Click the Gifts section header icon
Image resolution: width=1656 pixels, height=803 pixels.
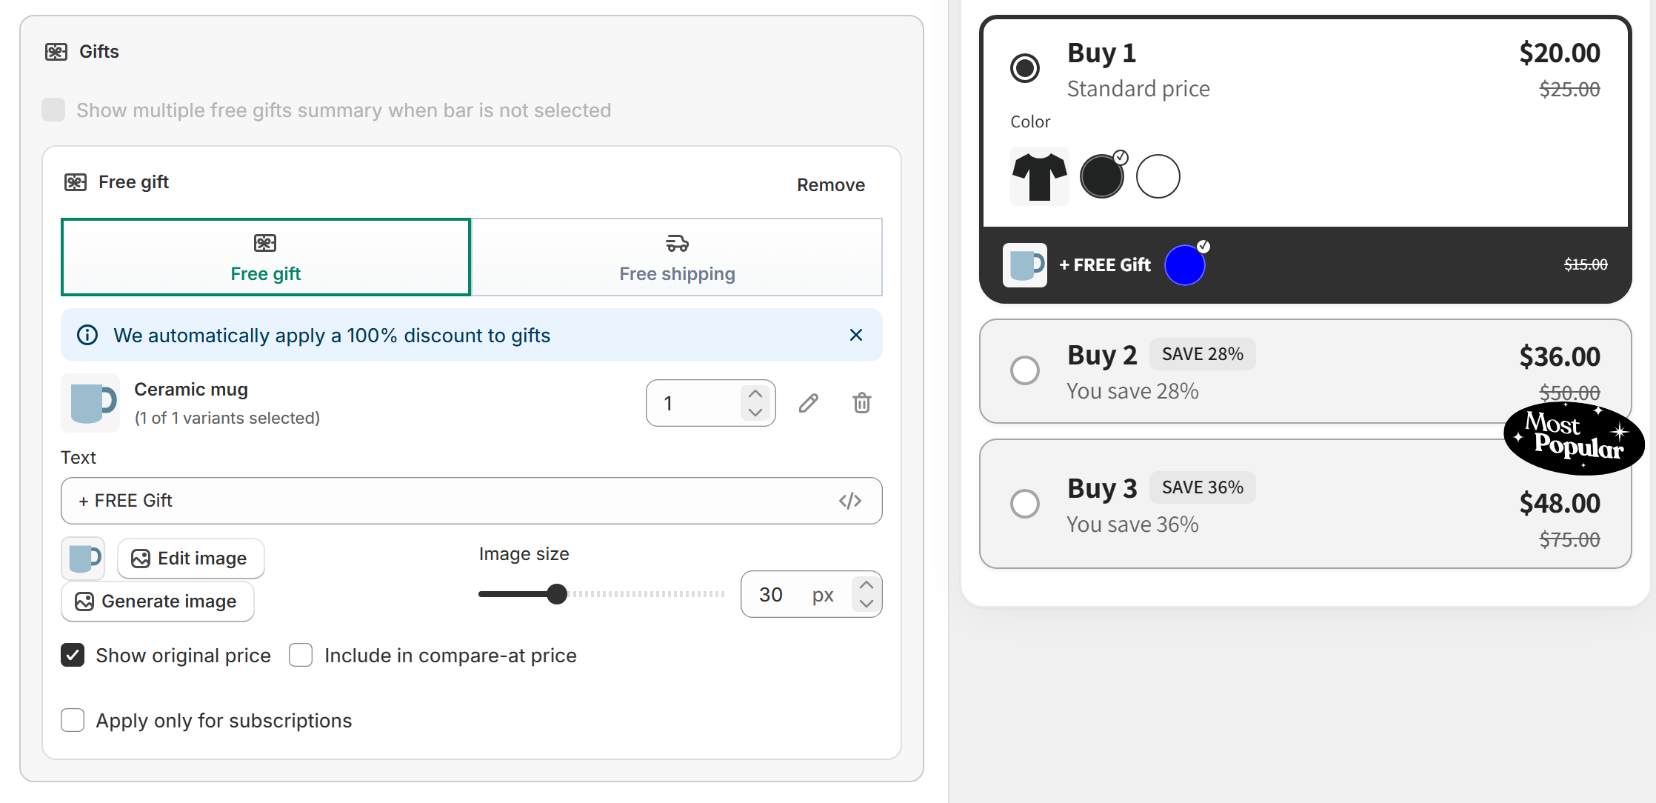pos(56,51)
